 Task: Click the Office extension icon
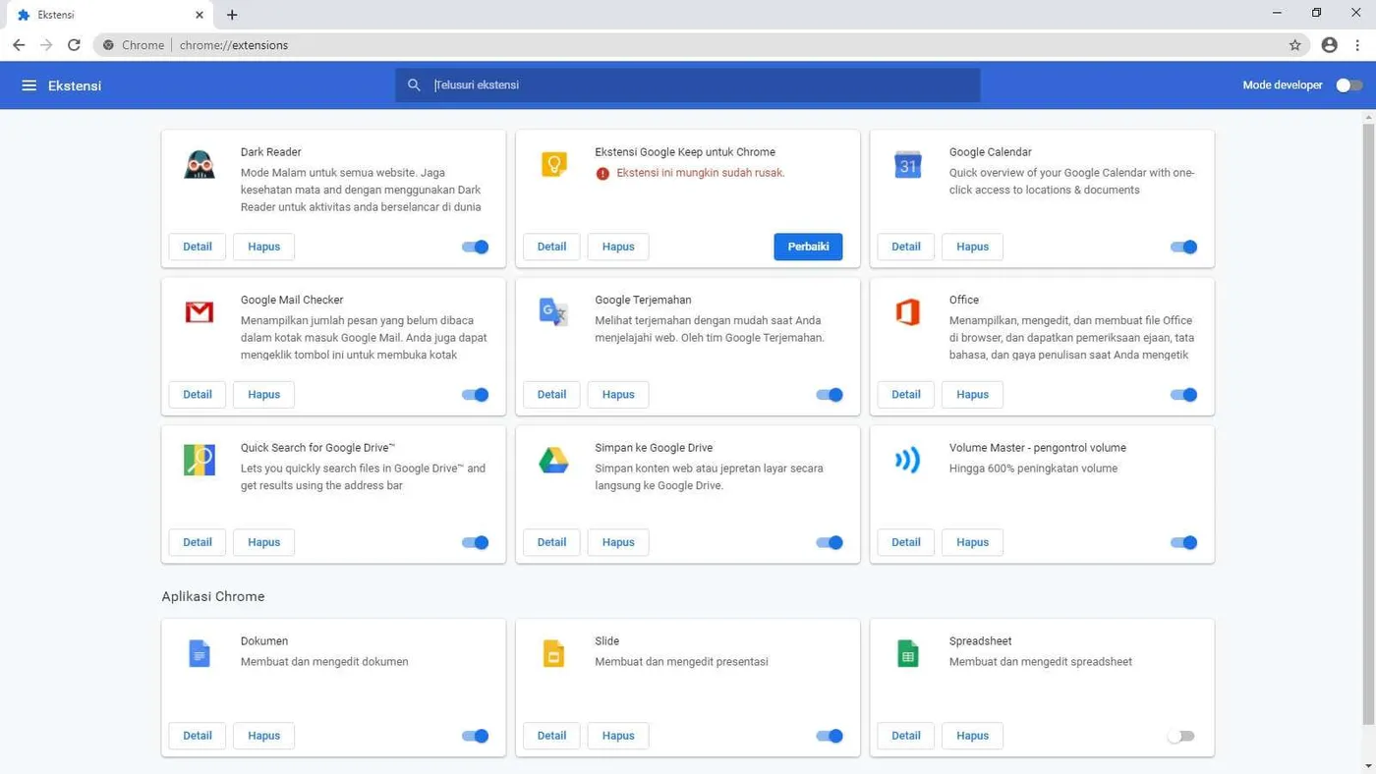tap(907, 312)
